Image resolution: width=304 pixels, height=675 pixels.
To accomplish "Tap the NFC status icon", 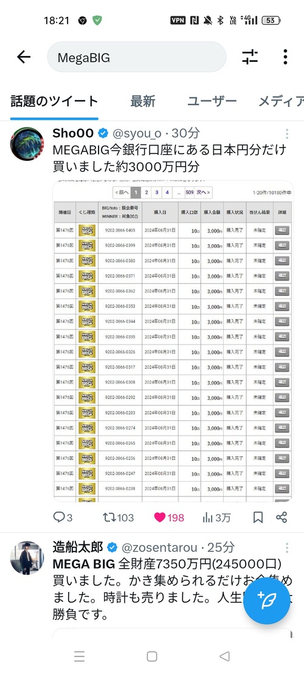I will (194, 20).
